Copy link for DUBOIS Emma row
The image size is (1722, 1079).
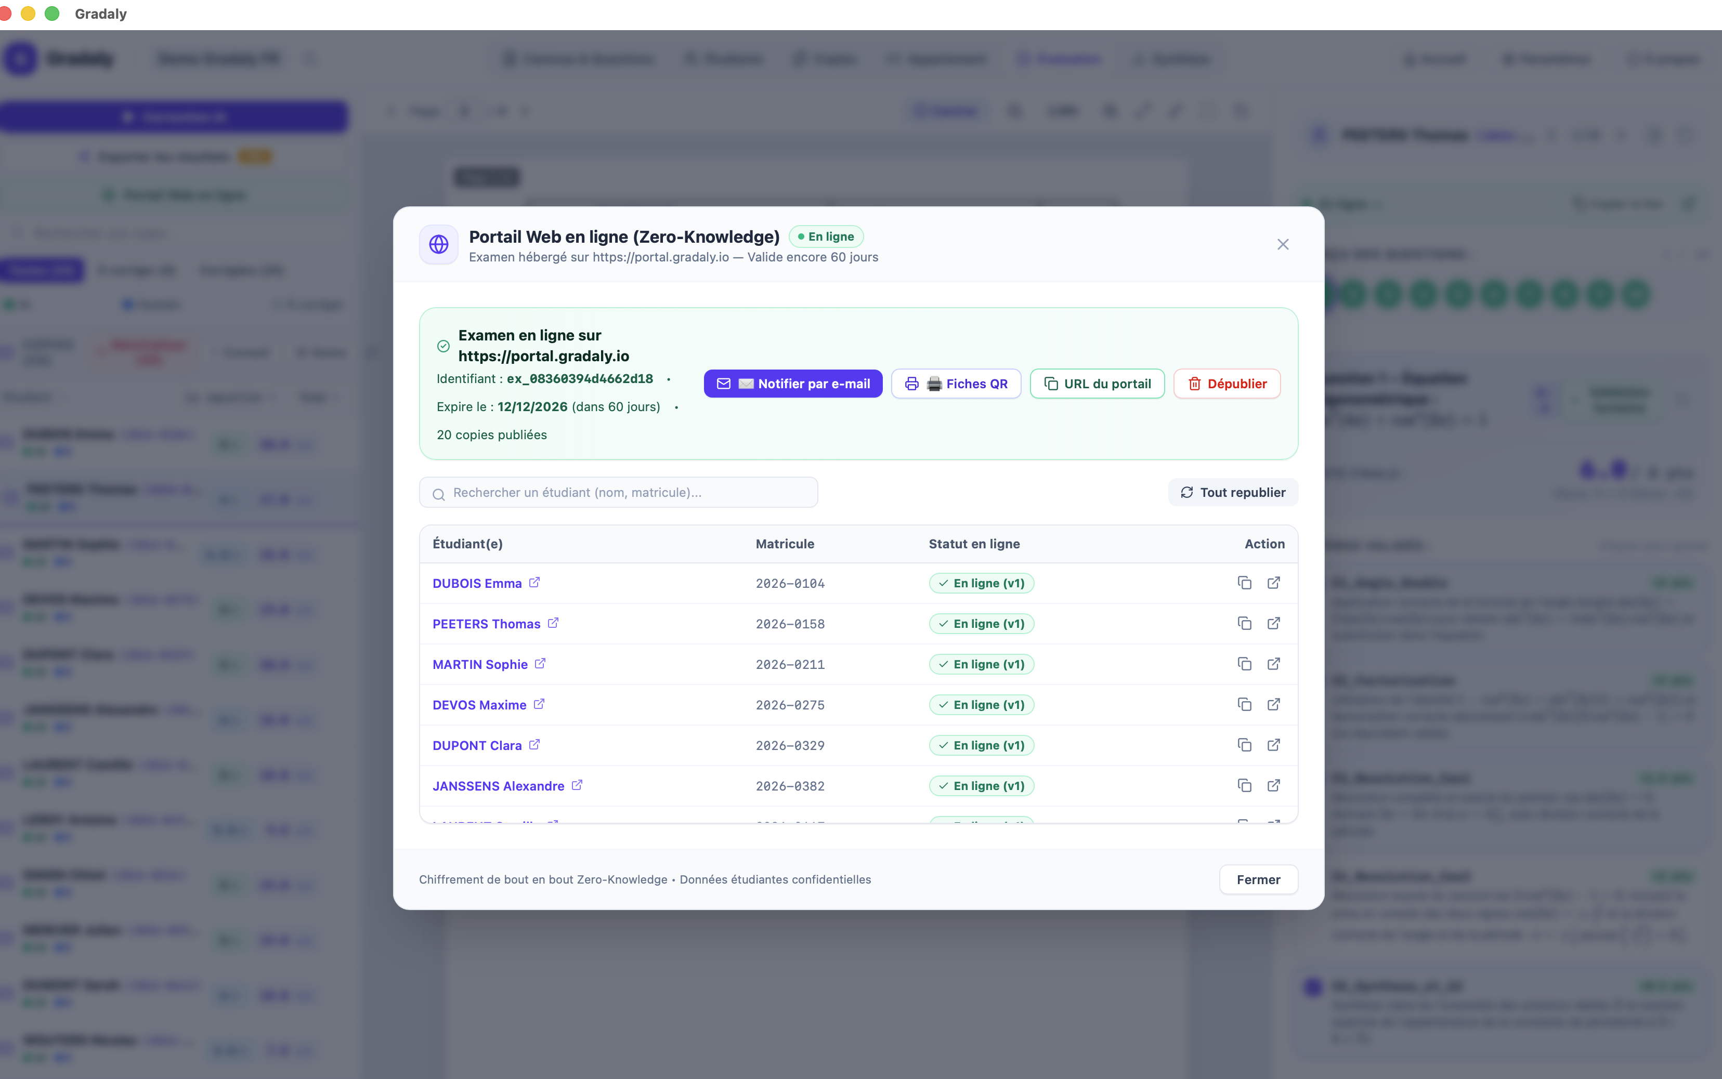1244,583
